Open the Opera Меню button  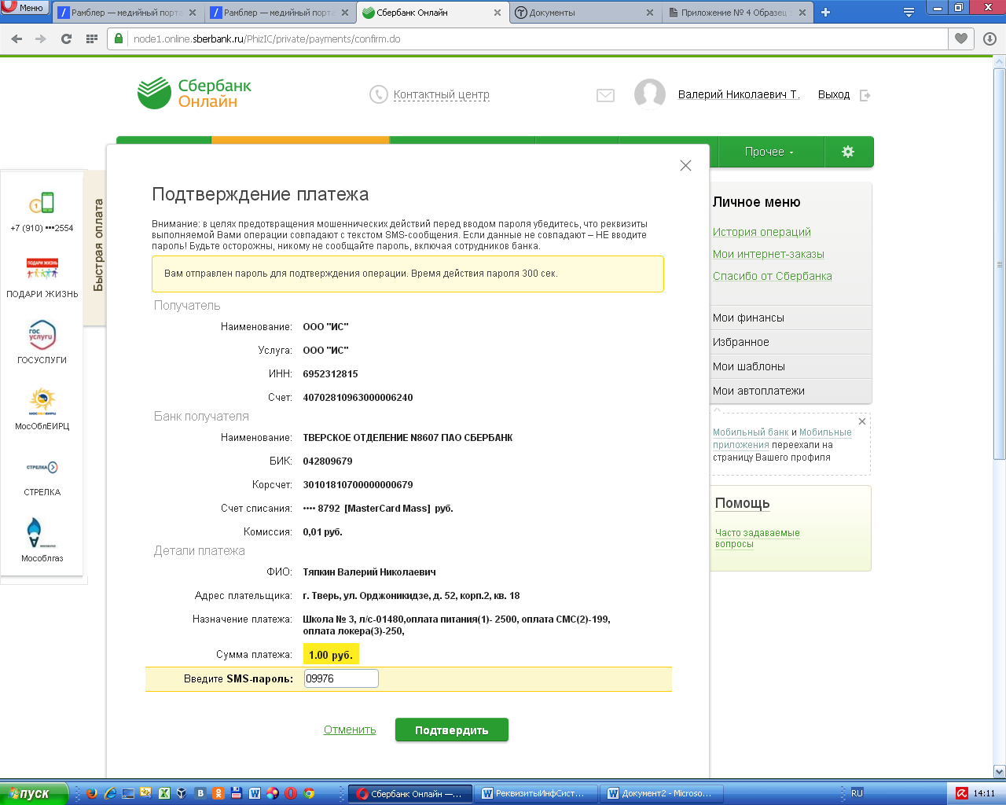coord(25,8)
